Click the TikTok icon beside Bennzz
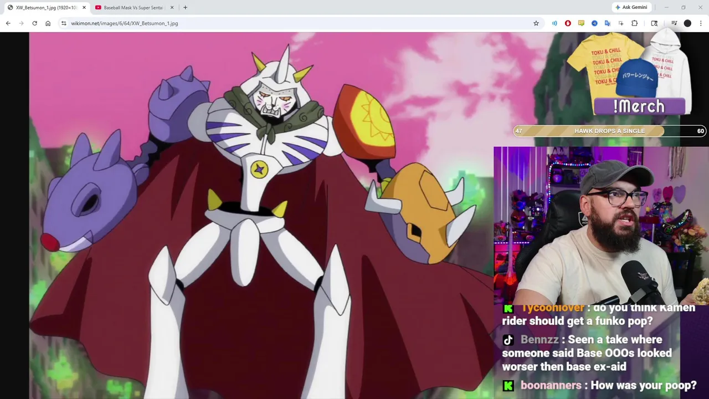Screen dimensions: 709x399 point(508,340)
